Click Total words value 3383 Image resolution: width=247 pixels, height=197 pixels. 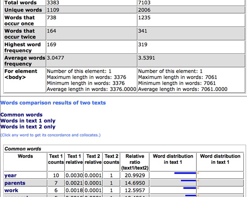click(53, 3)
